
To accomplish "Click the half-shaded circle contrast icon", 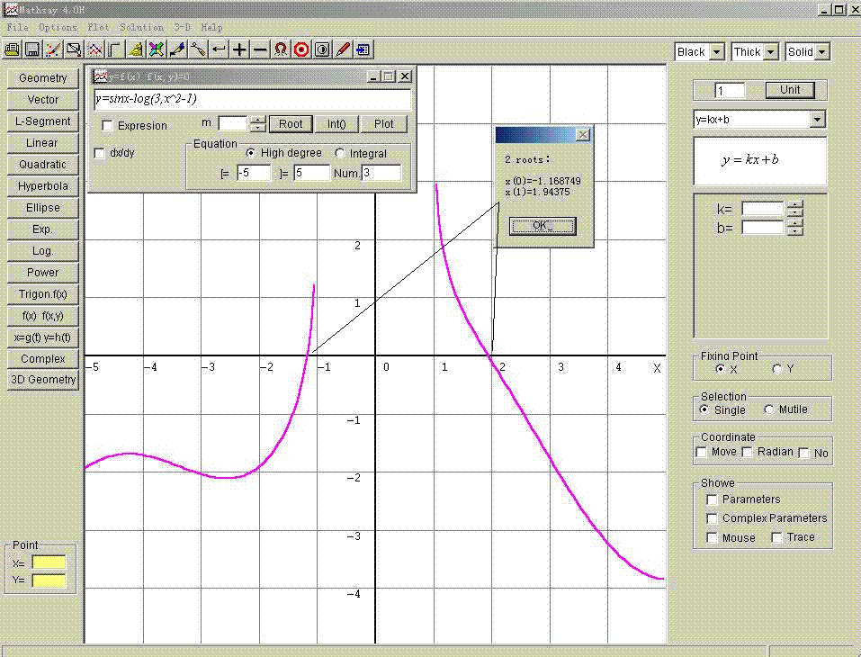I will click(x=322, y=50).
